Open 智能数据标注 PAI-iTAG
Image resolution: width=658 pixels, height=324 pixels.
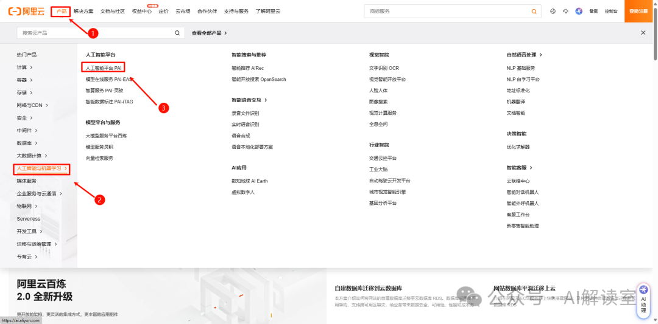(109, 102)
